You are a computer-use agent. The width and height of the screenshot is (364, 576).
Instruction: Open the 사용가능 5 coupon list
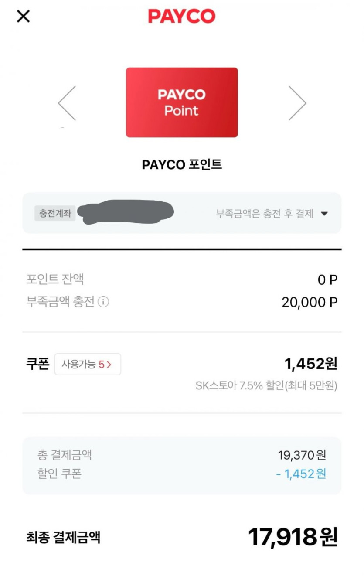click(87, 364)
